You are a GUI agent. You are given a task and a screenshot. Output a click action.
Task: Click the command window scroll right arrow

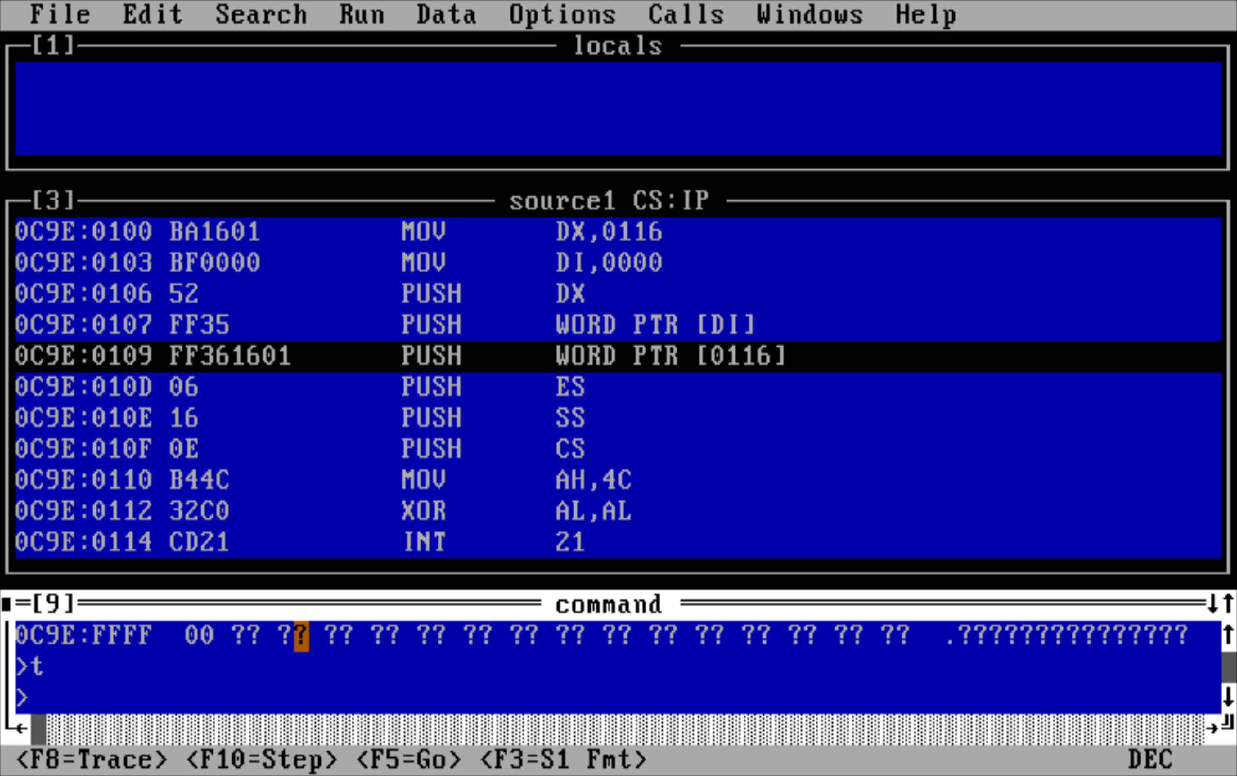coord(1212,728)
